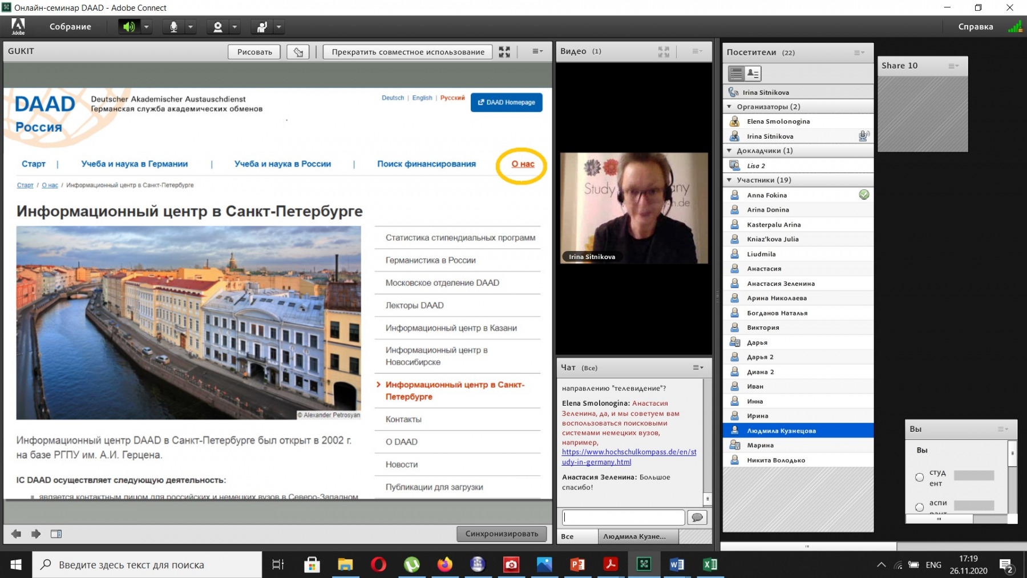Open Video pod options menu

click(x=697, y=51)
